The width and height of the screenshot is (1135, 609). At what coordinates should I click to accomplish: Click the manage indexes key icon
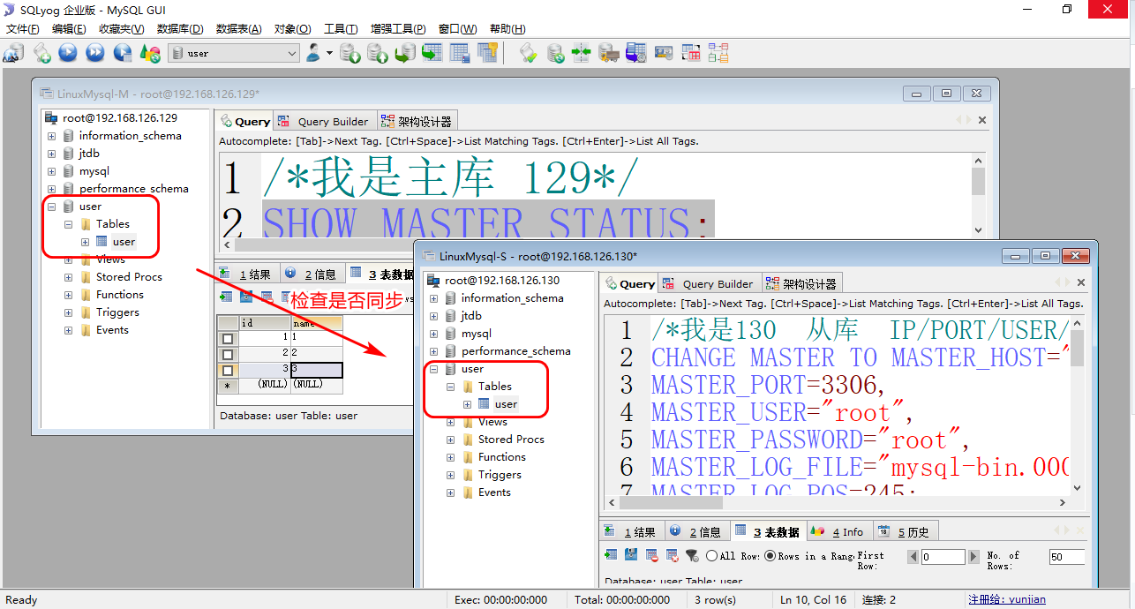click(x=487, y=53)
